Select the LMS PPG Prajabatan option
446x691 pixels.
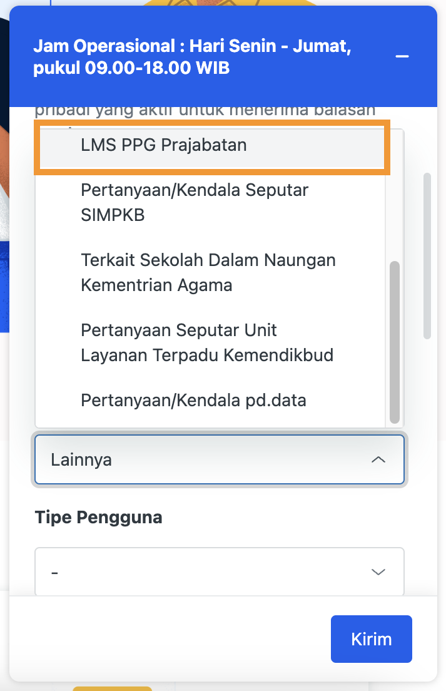(164, 145)
